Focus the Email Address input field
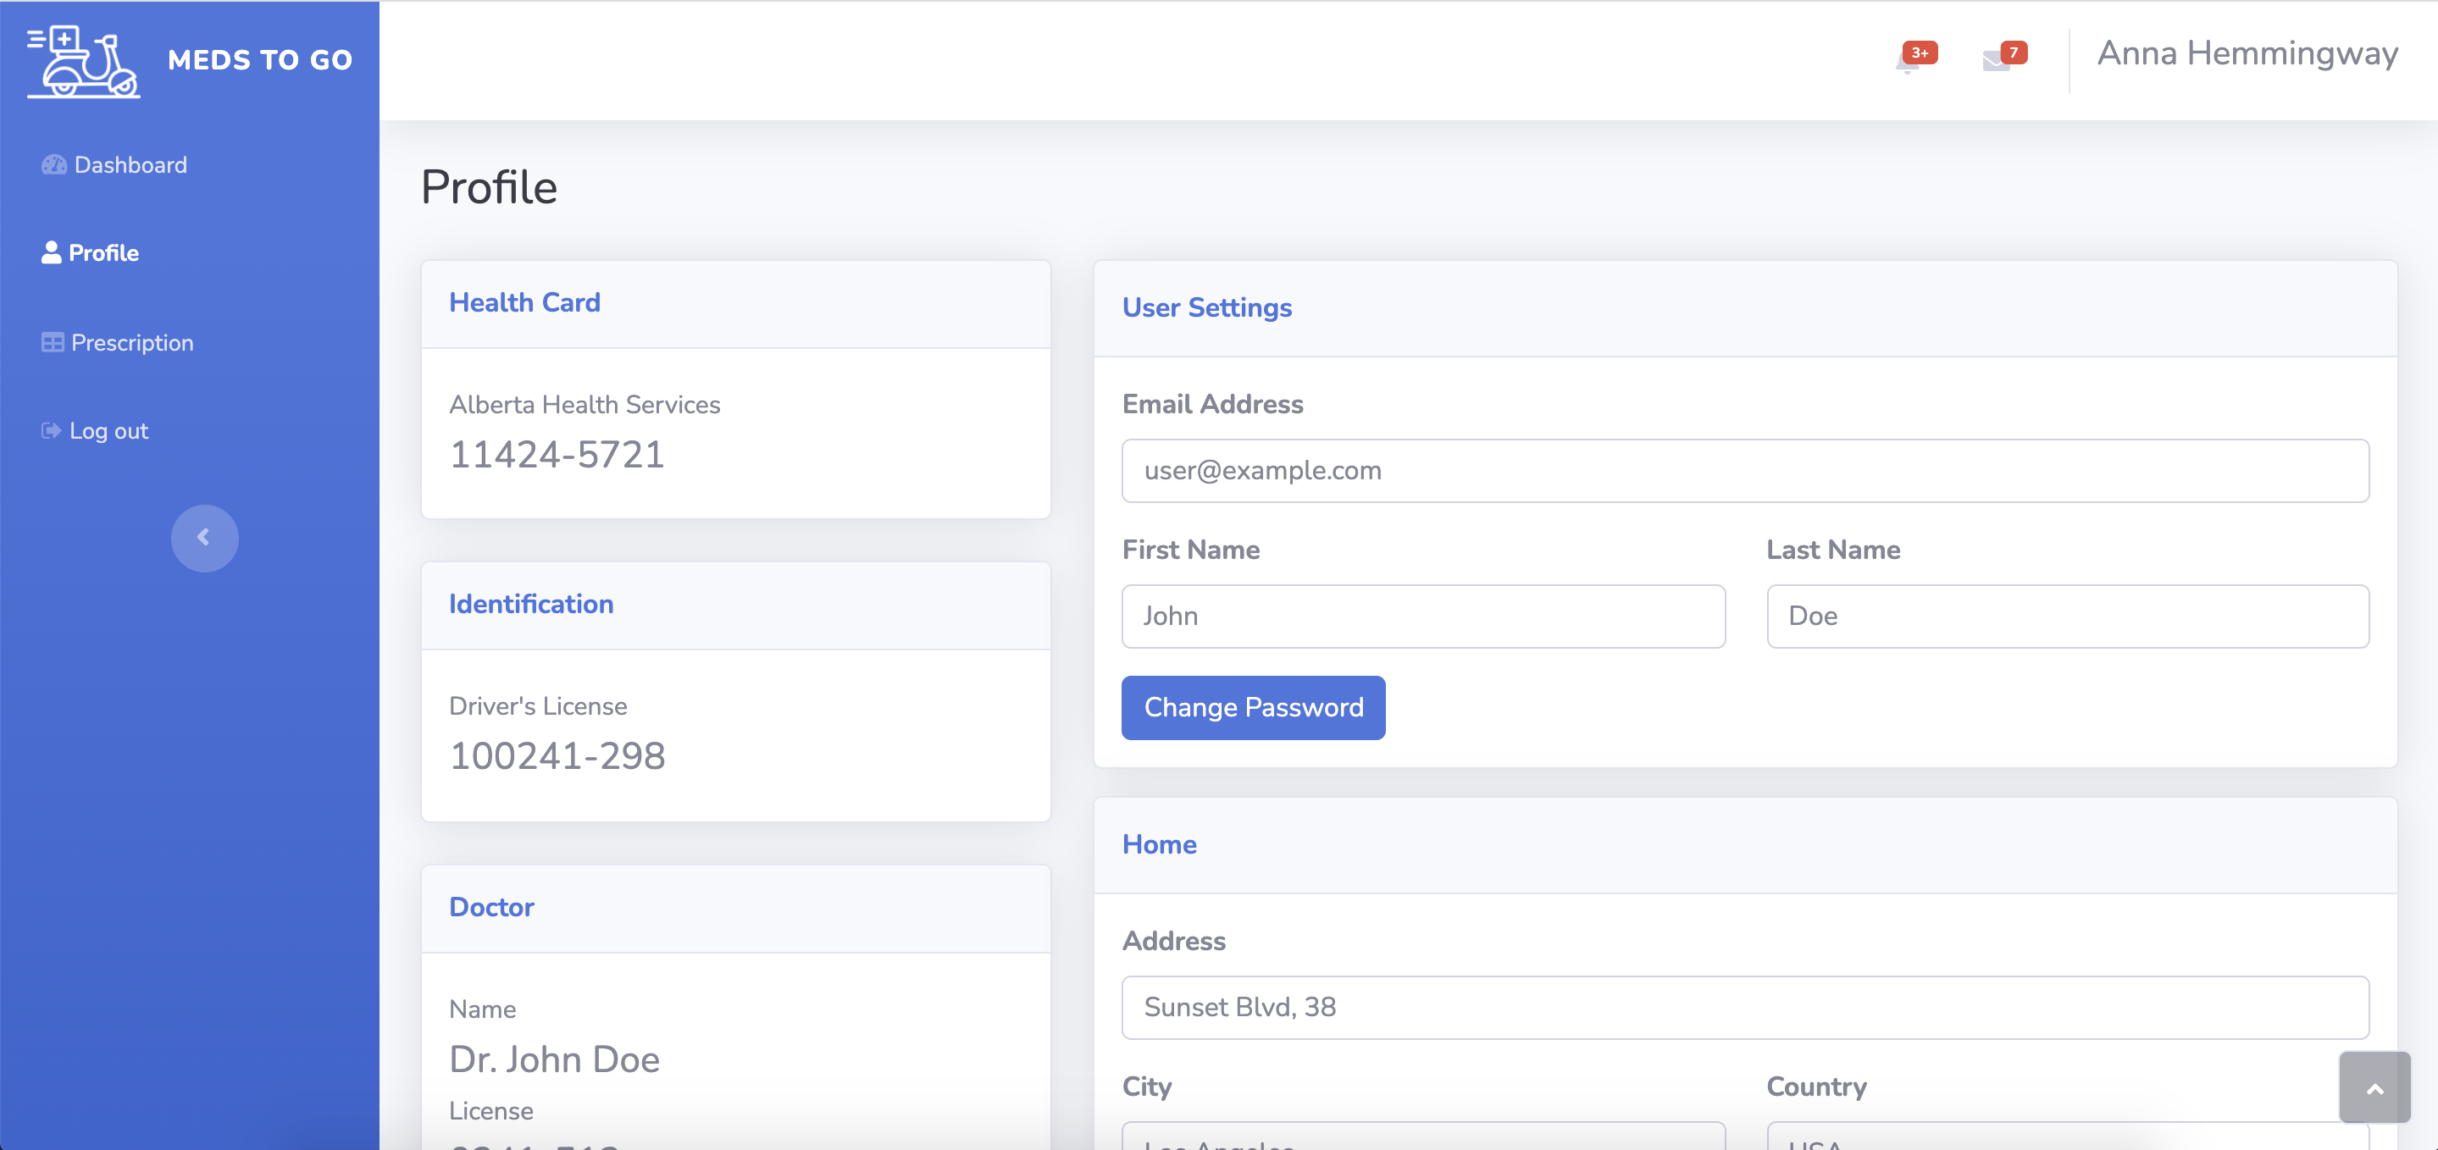 point(1744,470)
